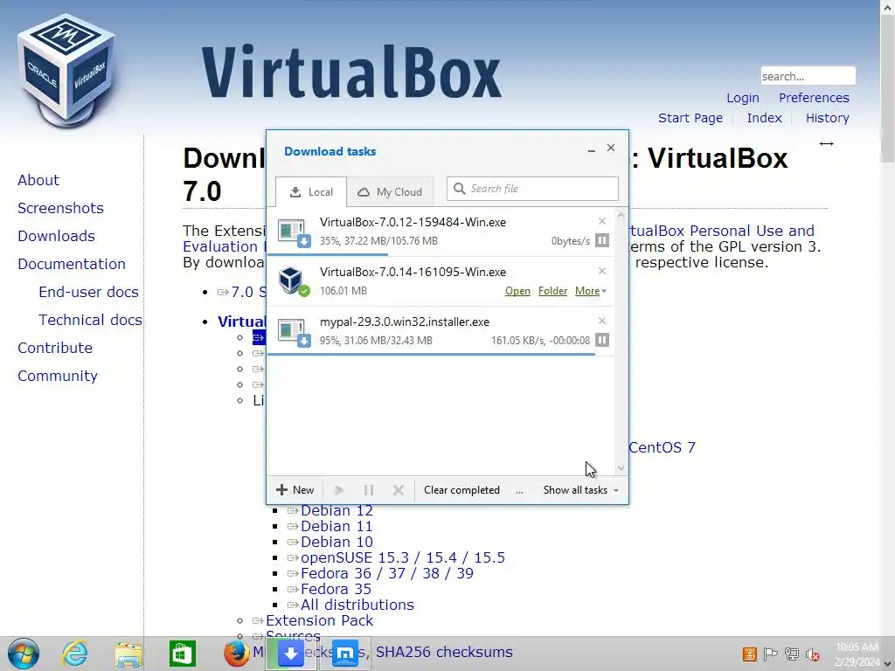Open End-user docs sidebar link

(88, 292)
